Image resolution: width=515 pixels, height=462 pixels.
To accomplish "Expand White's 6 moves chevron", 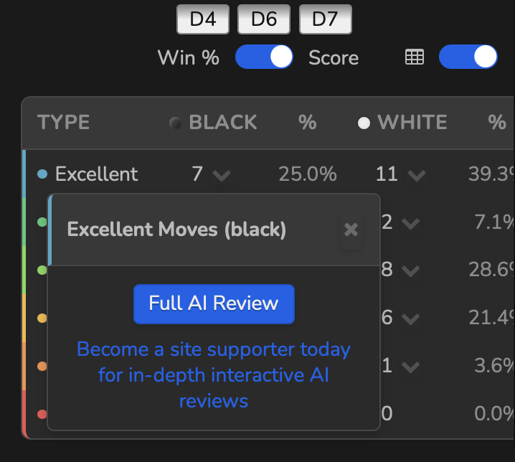I will (410, 319).
